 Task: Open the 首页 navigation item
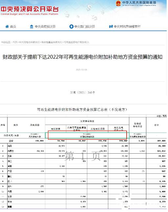[x=13, y=26]
